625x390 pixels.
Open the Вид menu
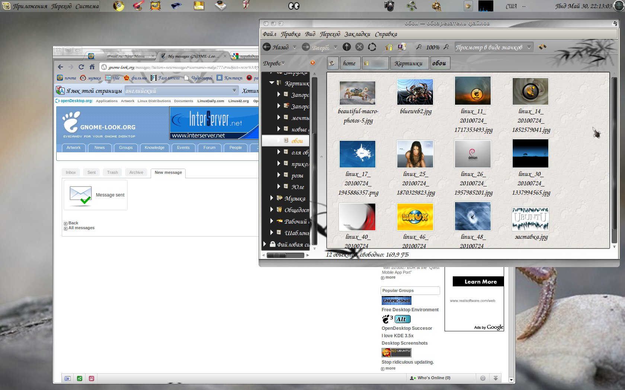(310, 34)
